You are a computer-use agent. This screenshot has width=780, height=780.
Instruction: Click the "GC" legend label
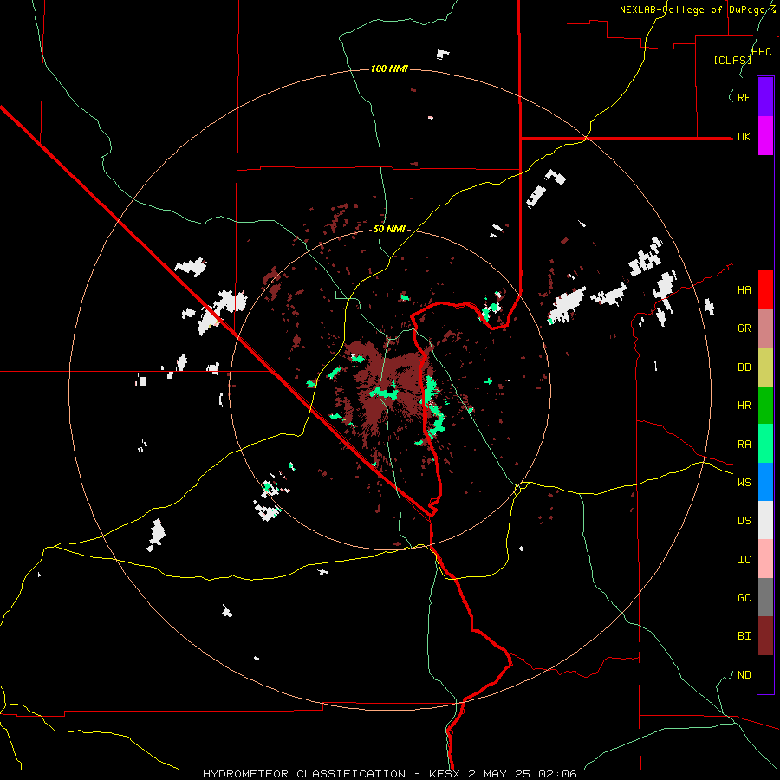pos(744,598)
